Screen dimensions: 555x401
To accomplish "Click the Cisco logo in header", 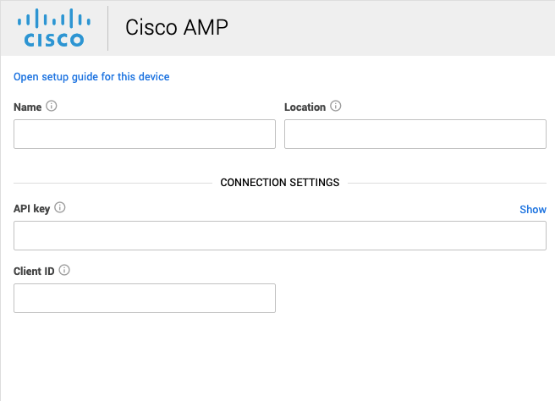I will coord(54,28).
